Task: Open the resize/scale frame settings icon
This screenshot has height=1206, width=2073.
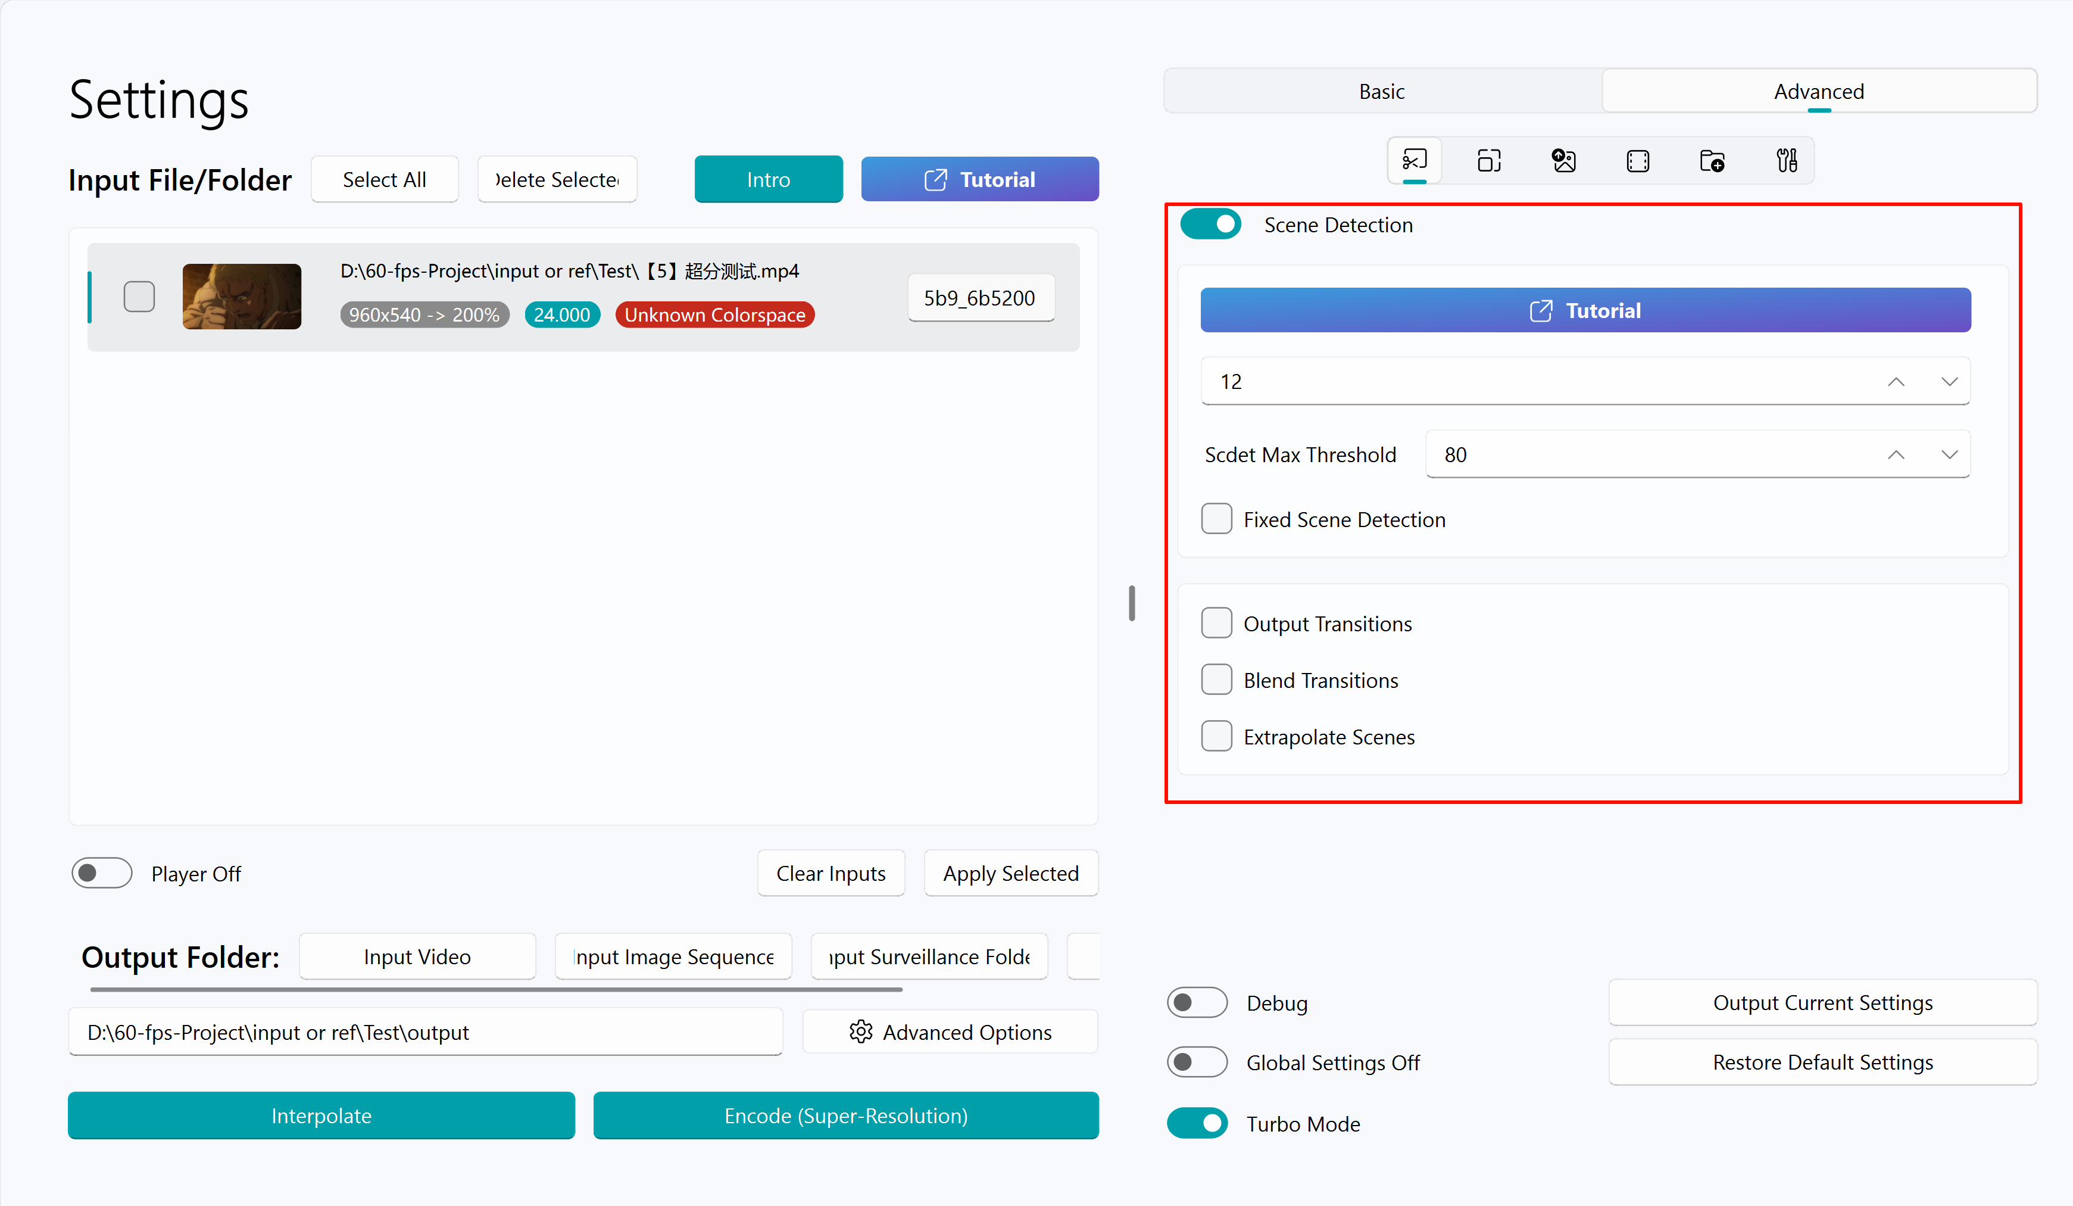Action: (x=1489, y=160)
